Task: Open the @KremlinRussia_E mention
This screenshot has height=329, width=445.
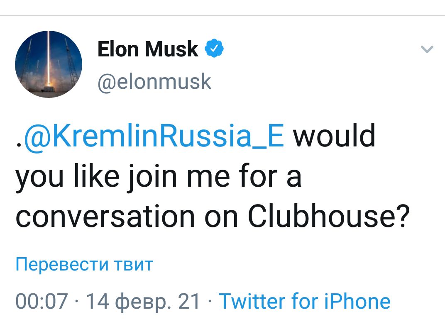Action: tap(154, 136)
